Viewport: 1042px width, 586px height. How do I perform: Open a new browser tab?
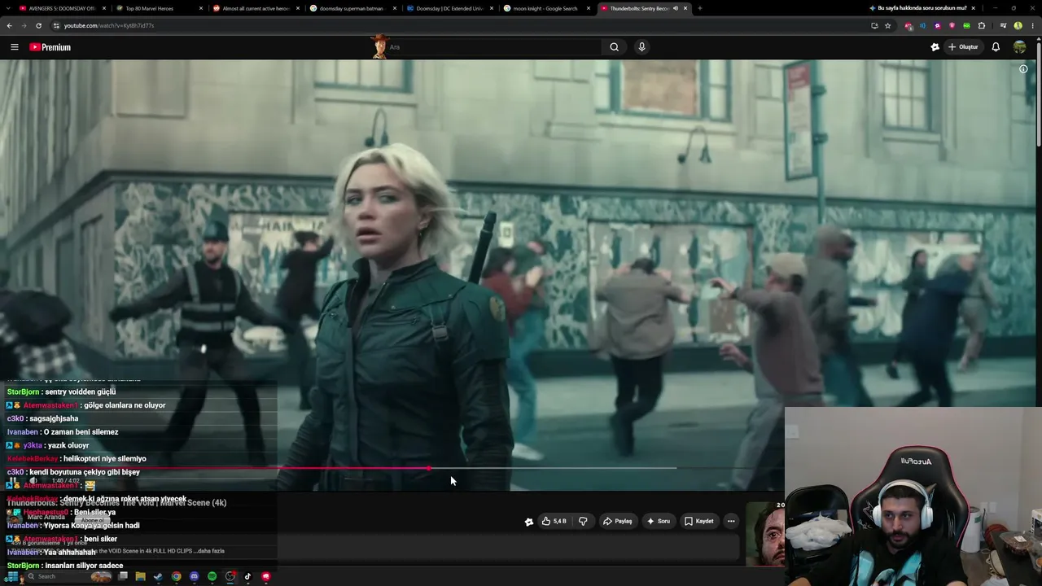[x=700, y=8]
